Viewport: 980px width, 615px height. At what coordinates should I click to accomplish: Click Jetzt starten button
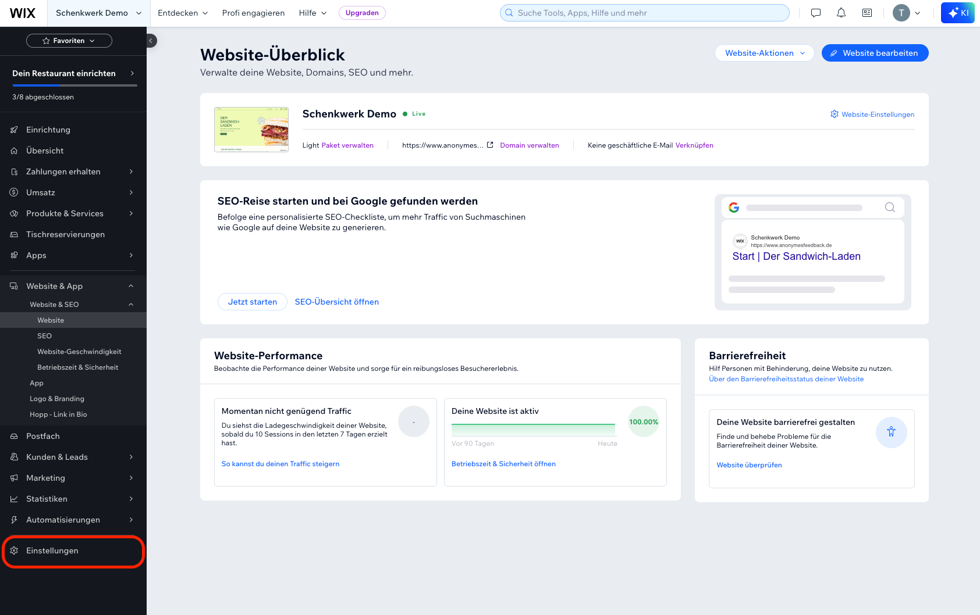pos(253,302)
